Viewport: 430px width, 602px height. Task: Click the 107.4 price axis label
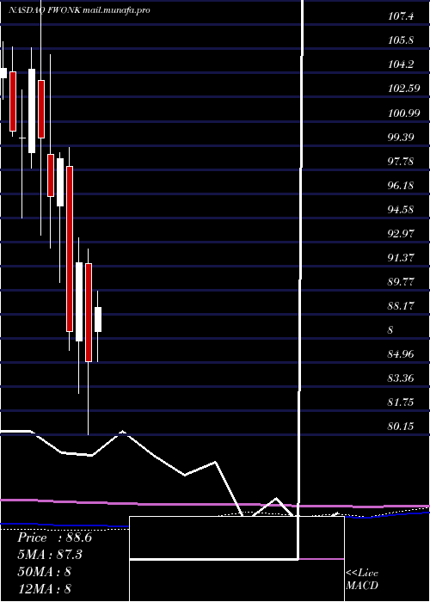(x=401, y=16)
